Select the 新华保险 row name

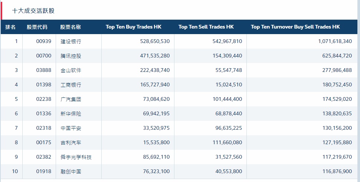click(71, 114)
